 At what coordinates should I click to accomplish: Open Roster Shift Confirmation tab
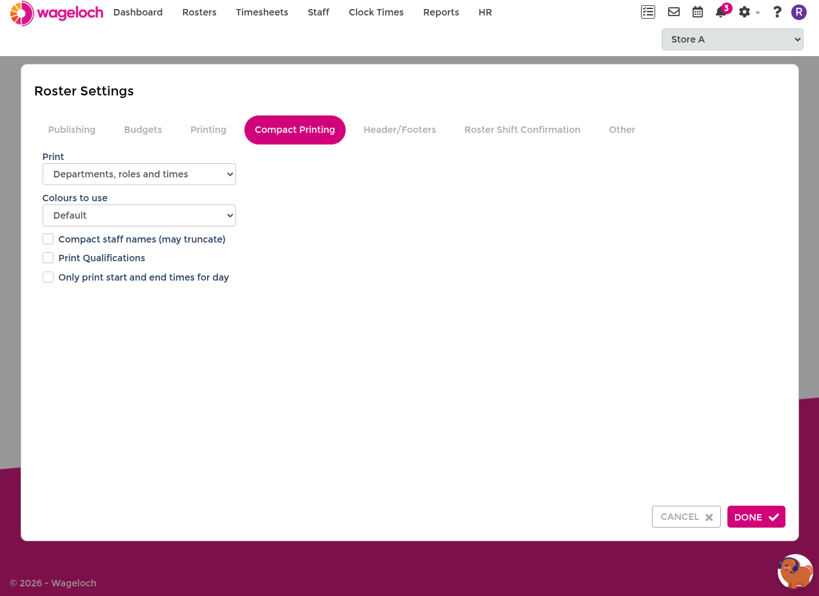click(522, 130)
